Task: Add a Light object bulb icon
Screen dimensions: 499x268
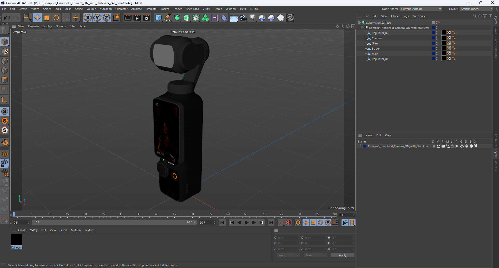Action: (252, 18)
